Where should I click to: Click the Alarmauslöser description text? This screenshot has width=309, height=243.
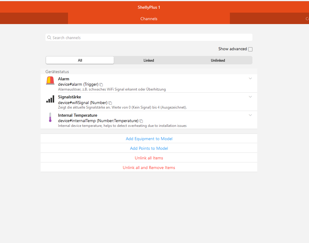[112, 89]
